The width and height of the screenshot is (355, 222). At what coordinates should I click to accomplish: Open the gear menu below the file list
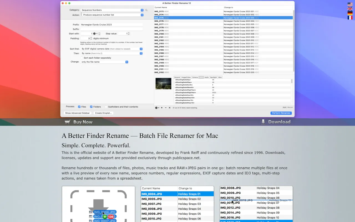[x=157, y=108]
